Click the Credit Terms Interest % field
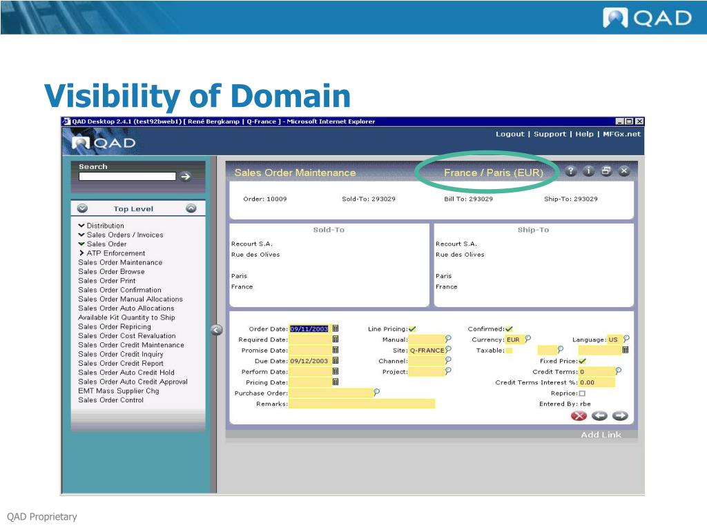707x530 pixels. coord(597,382)
